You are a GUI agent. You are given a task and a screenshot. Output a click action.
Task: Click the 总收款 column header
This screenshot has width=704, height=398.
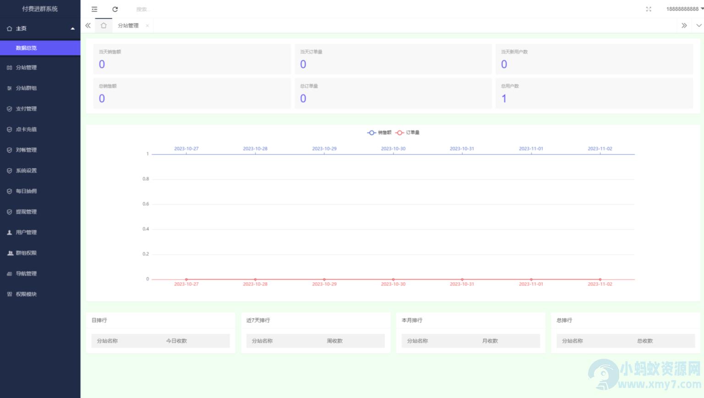(x=645, y=341)
